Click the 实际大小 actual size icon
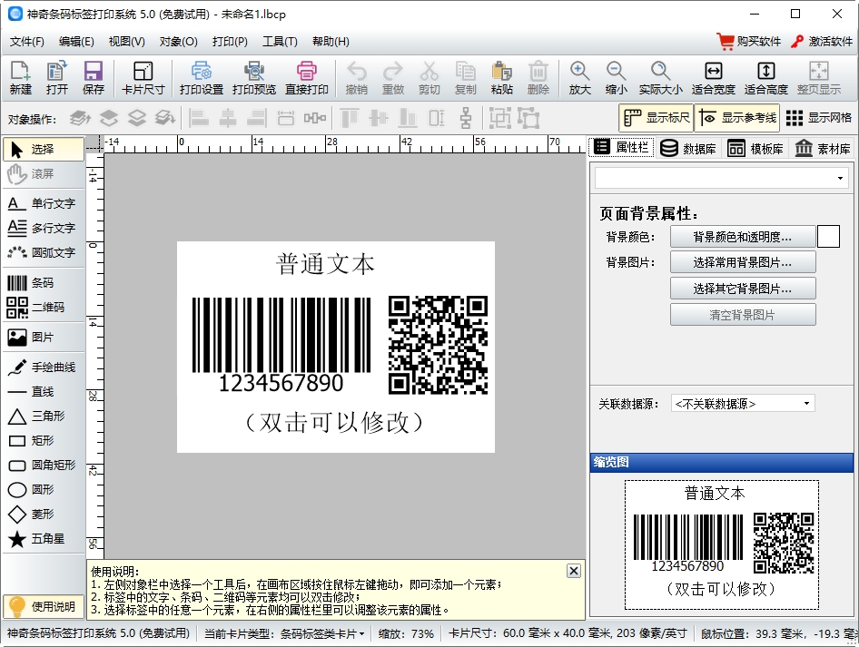This screenshot has width=859, height=647. click(661, 78)
